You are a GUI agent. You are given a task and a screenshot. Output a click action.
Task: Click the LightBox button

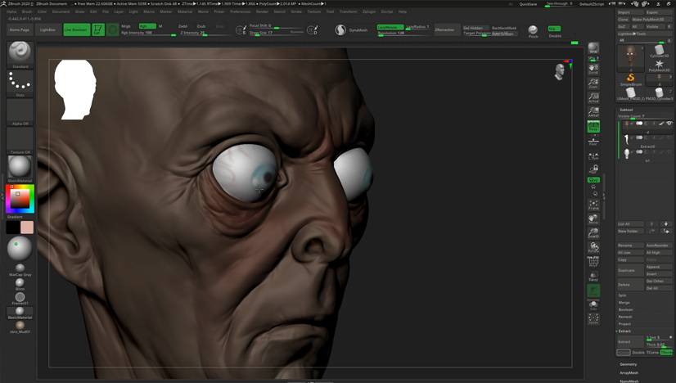47,29
